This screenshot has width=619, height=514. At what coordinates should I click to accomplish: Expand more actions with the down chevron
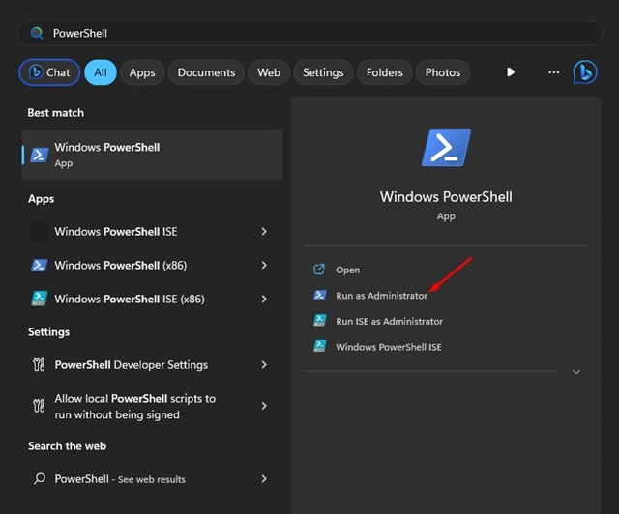[576, 372]
